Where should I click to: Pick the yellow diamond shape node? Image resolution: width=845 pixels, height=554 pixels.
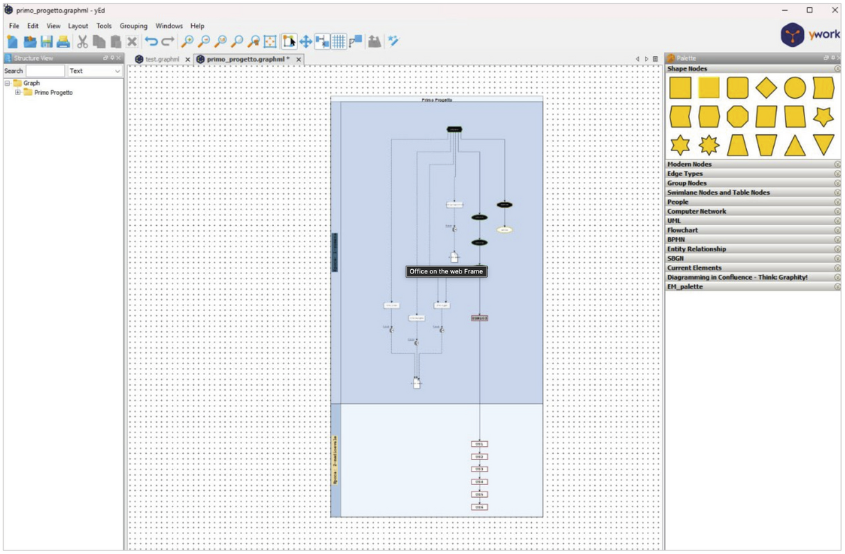pos(766,87)
